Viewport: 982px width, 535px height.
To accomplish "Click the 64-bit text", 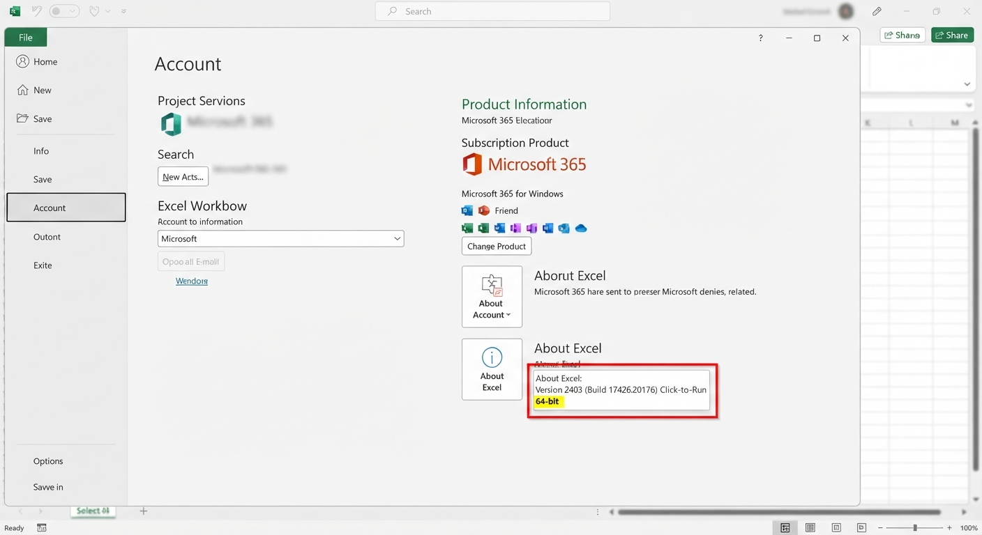I will pyautogui.click(x=547, y=402).
